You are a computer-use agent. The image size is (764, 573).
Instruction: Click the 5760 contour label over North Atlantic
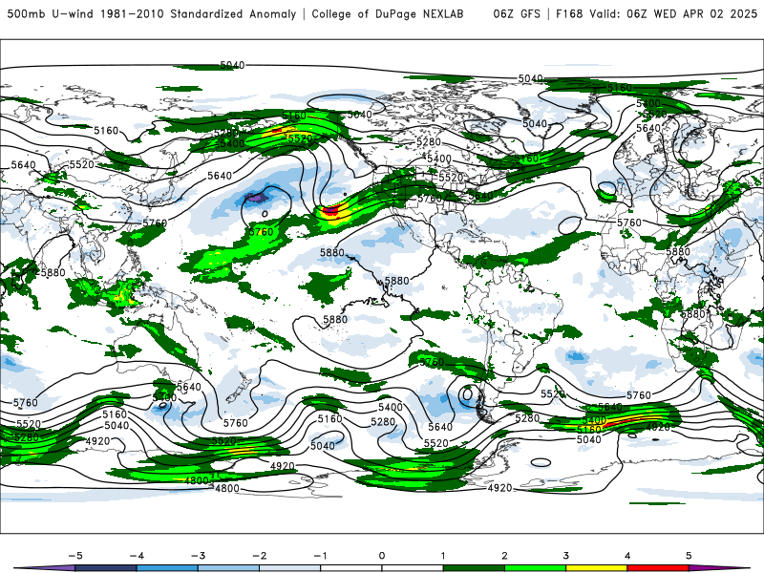coord(629,223)
